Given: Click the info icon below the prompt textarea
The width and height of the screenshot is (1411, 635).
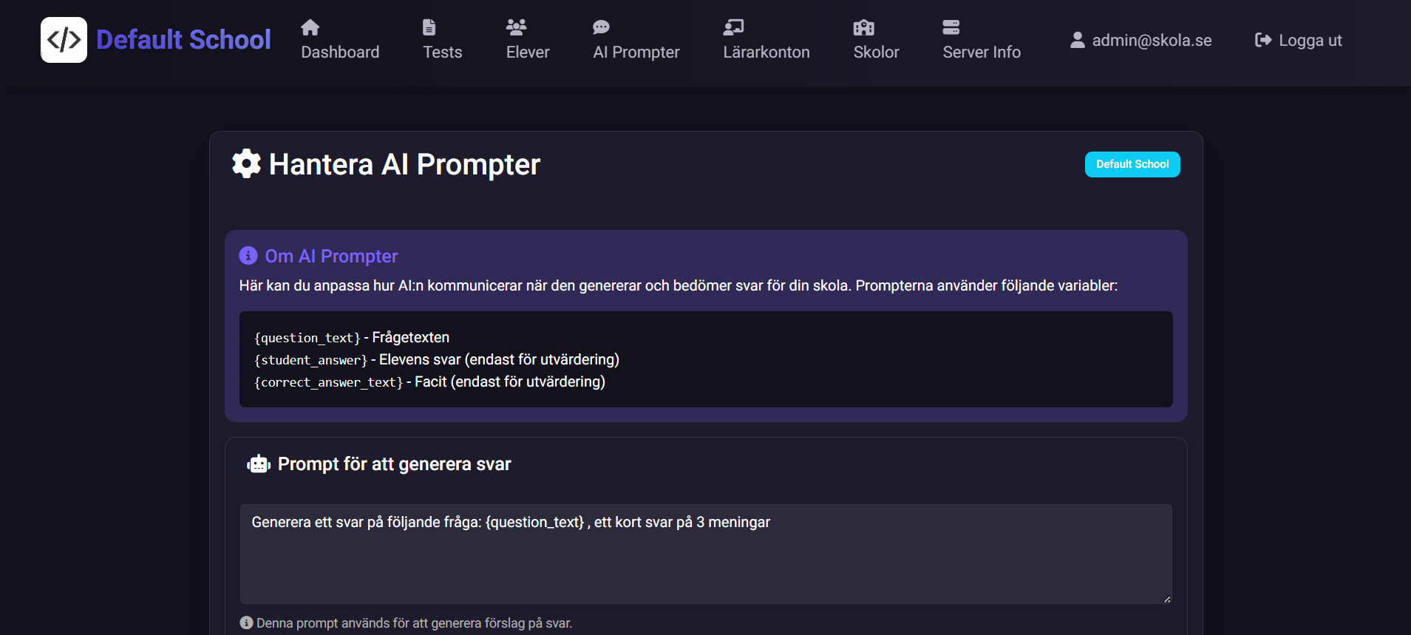Looking at the screenshot, I should coord(246,622).
